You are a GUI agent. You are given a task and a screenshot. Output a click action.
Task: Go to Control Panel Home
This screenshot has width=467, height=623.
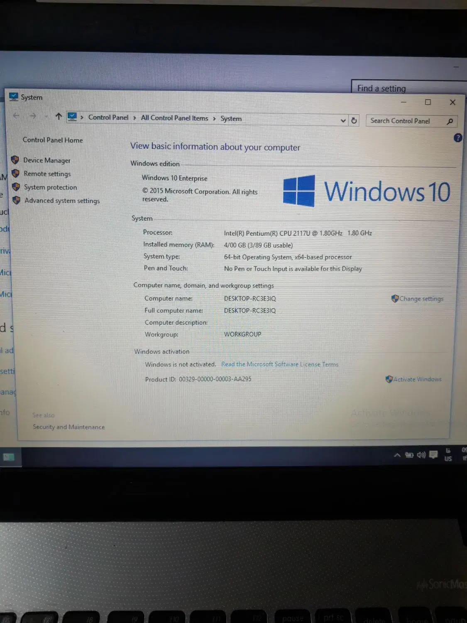tap(53, 140)
